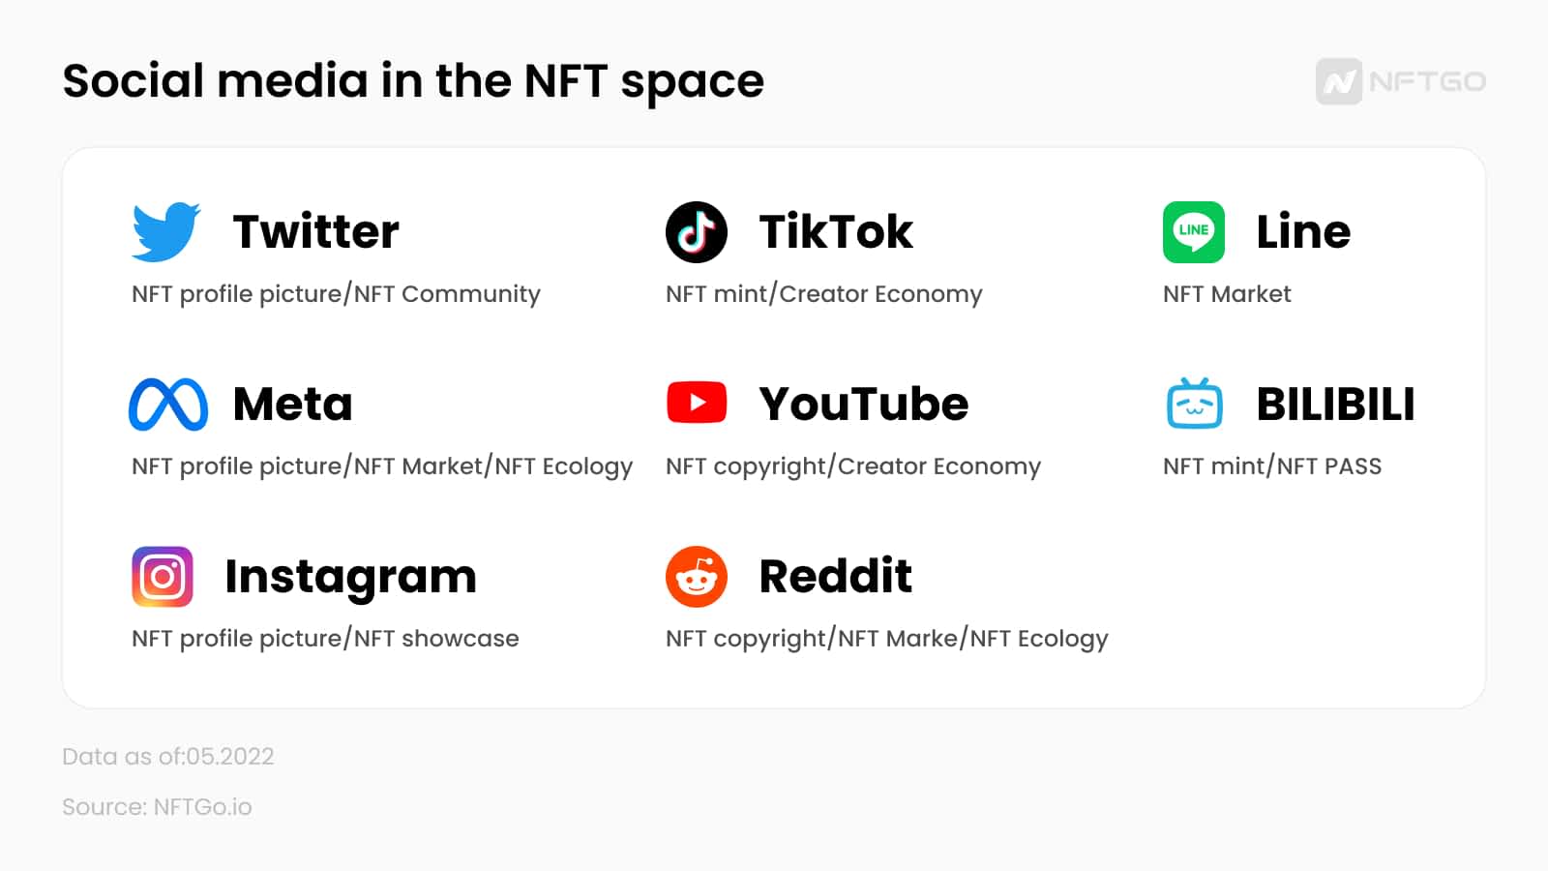1548x871 pixels.
Task: Click the NFTGO logo in corner
Action: 1400,81
